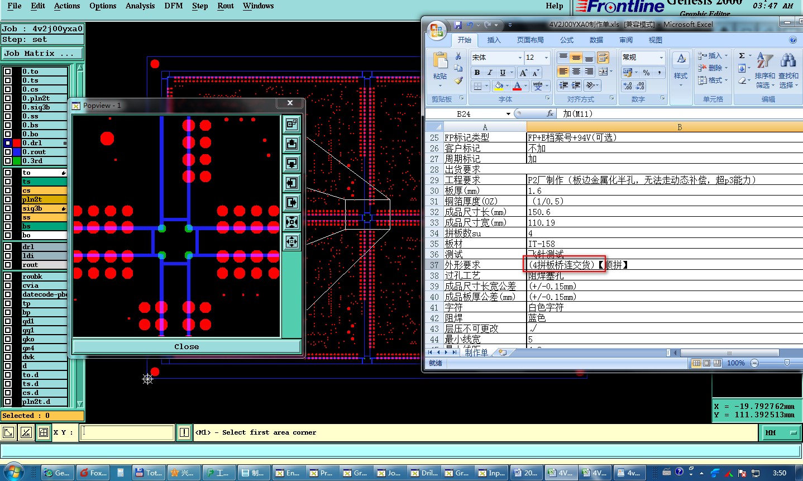The width and height of the screenshot is (803, 481).
Task: Click the blue color swatch of 0.rout
Action: (17, 152)
